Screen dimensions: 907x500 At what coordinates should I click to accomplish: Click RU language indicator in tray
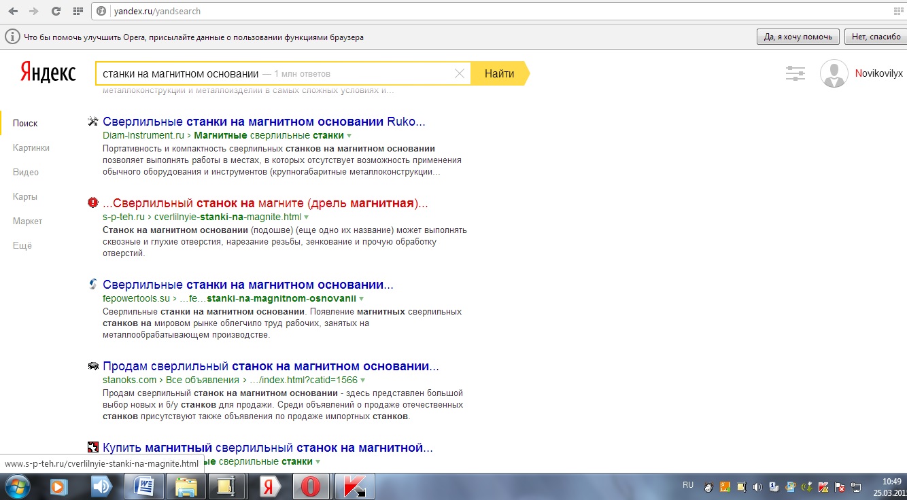click(688, 485)
